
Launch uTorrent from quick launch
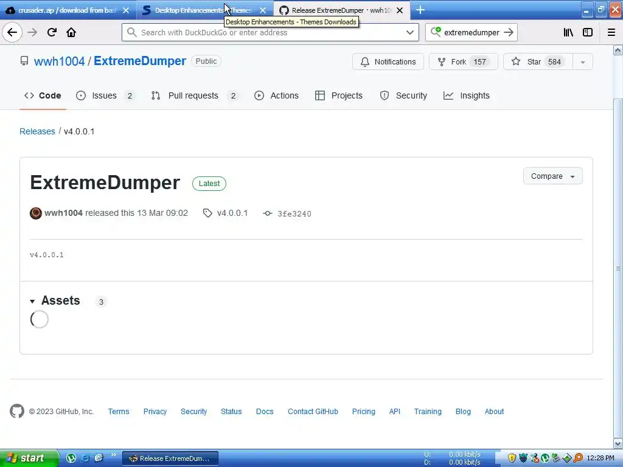click(x=71, y=458)
